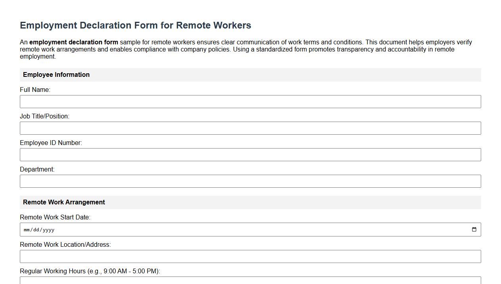Click the Remote Work Location/Address field
Screen dimensions: 501x284
tap(250, 256)
